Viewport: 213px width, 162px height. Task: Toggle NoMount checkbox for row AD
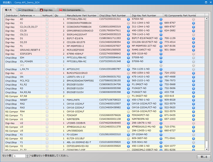(x=47, y=19)
